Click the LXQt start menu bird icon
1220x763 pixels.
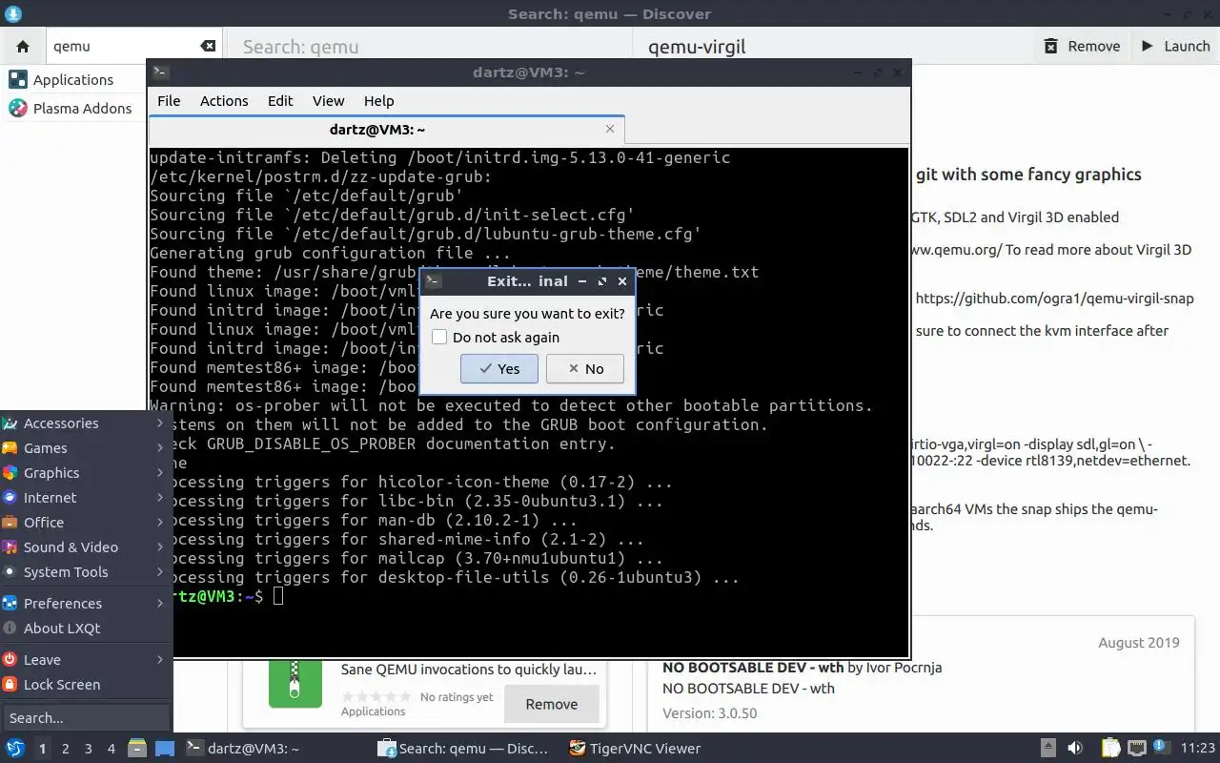tap(15, 749)
